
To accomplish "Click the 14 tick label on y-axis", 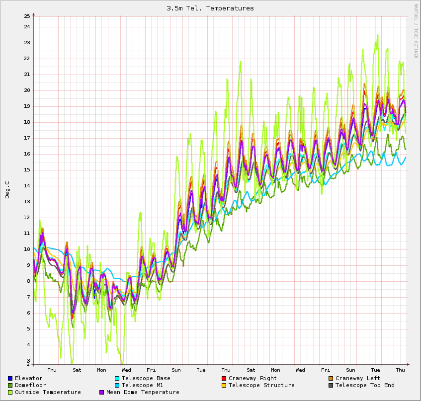I will (27, 186).
